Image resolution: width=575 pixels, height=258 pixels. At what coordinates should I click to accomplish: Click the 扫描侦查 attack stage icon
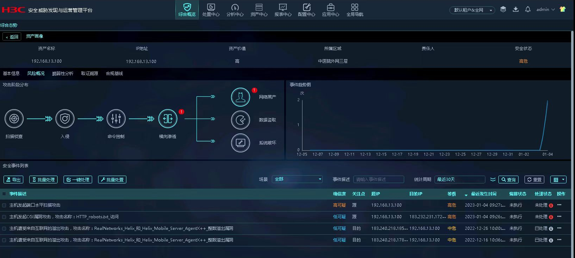14,119
